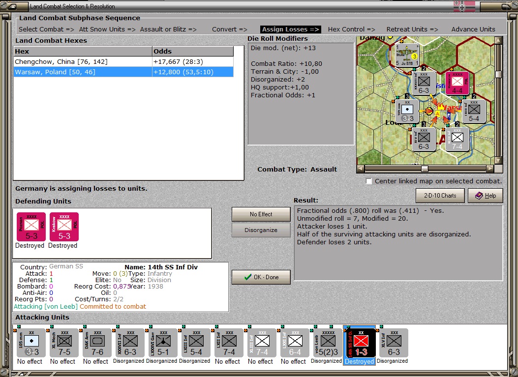This screenshot has height=377, width=518.
Task: Click the highlighted Assign Losses subphase
Action: coord(290,29)
